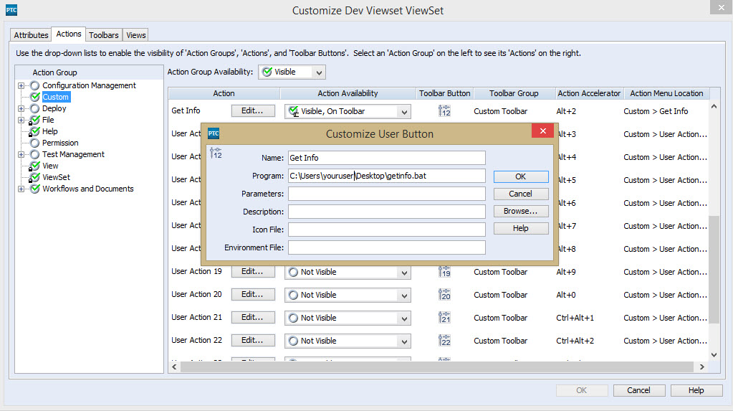
Task: Click Edit... for Get Info action
Action: point(252,111)
